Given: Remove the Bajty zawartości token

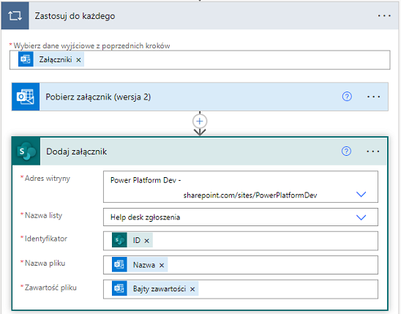Looking at the screenshot, I should coord(192,289).
